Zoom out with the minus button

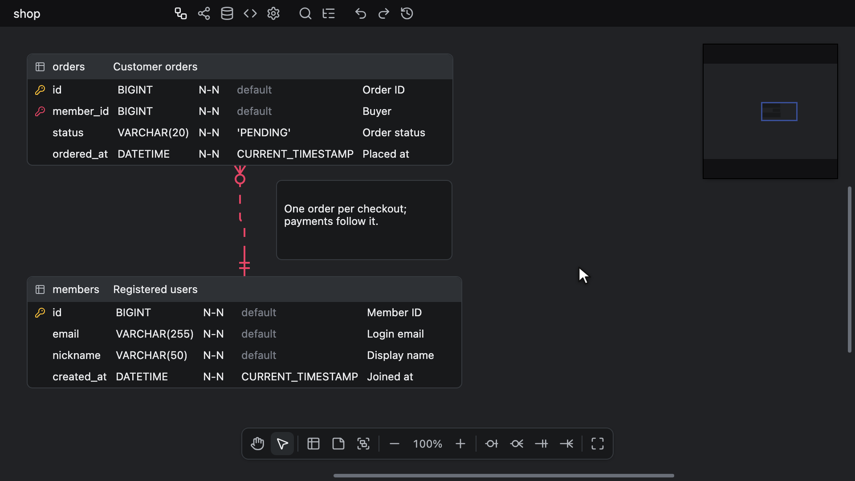(395, 444)
